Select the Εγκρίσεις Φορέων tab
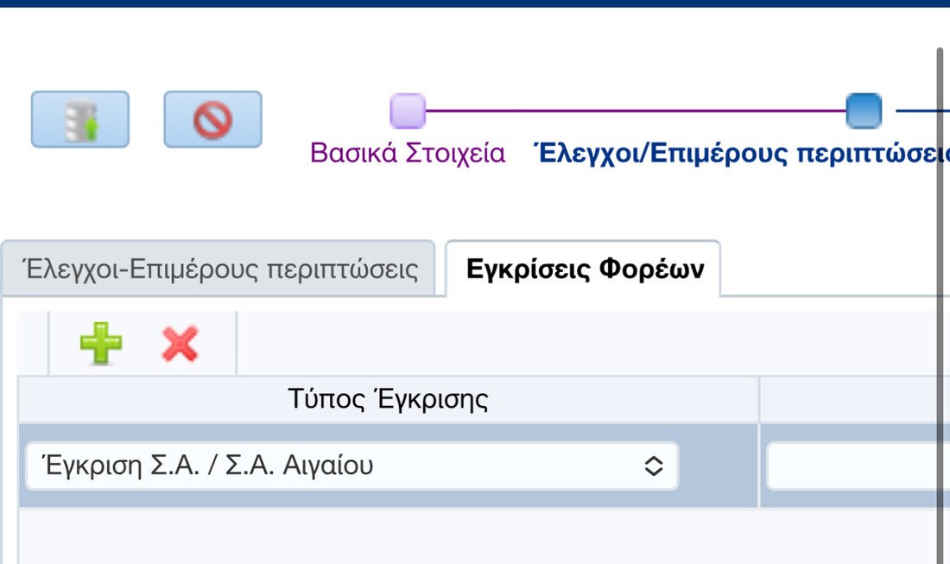Viewport: 950px width, 564px height. coord(585,269)
